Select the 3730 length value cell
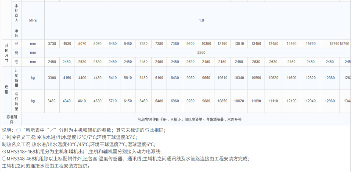This screenshot has width=352, height=172. [x=52, y=44]
